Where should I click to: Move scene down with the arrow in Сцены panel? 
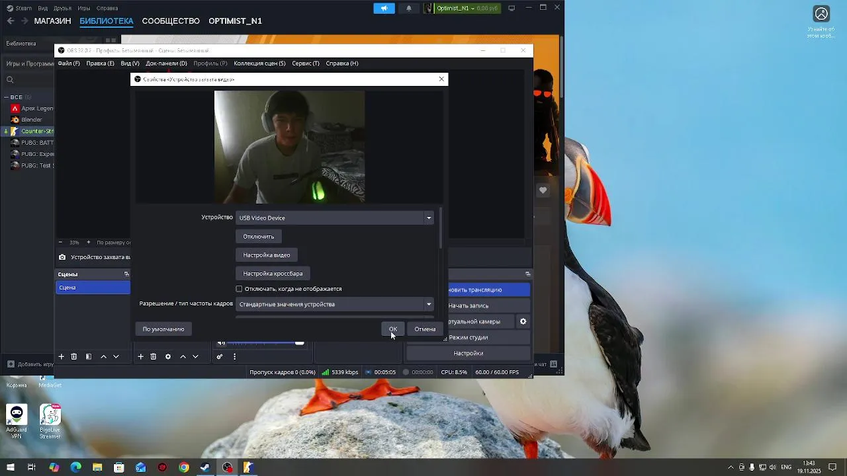[x=116, y=356]
